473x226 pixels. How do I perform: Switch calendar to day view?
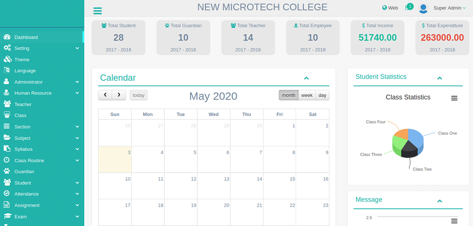[322, 95]
